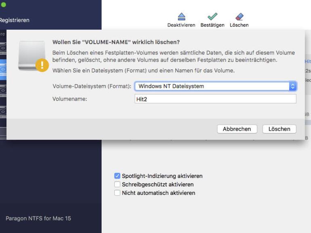Click the dialog title about VOLUME-NAME
Viewport: 311px width, 233px height.
116,42
